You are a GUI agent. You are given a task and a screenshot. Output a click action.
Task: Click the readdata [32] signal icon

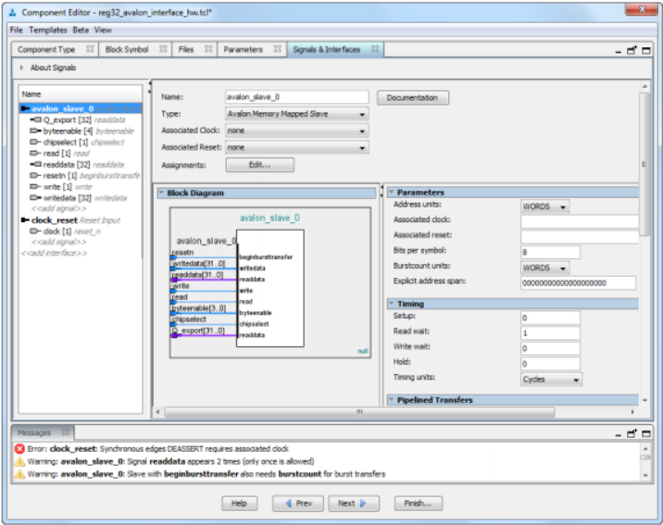tap(35, 165)
